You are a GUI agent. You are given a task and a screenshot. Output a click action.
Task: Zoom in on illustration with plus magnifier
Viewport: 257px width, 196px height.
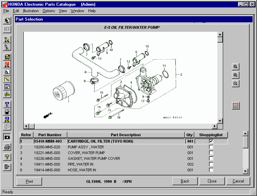[x=236, y=67]
